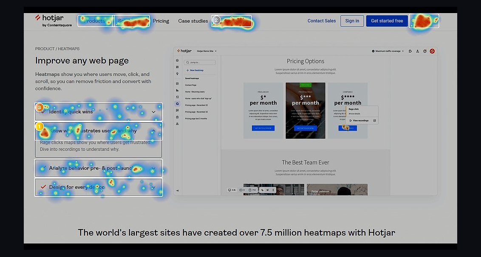Open saved heatmap 'Pricing page - December 22'

click(x=196, y=105)
